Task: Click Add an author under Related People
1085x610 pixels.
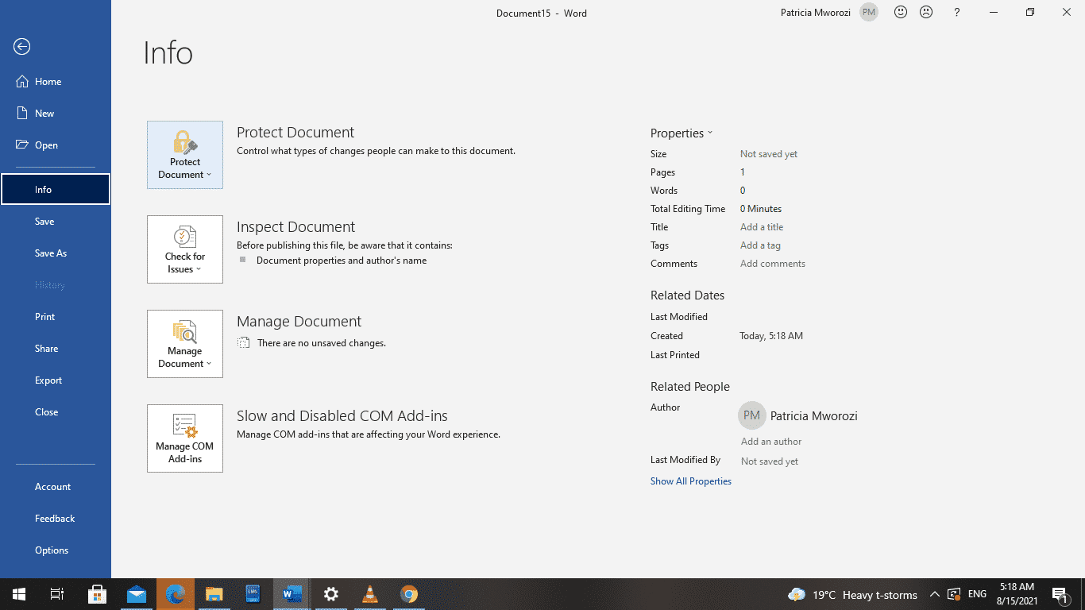Action: tap(770, 441)
